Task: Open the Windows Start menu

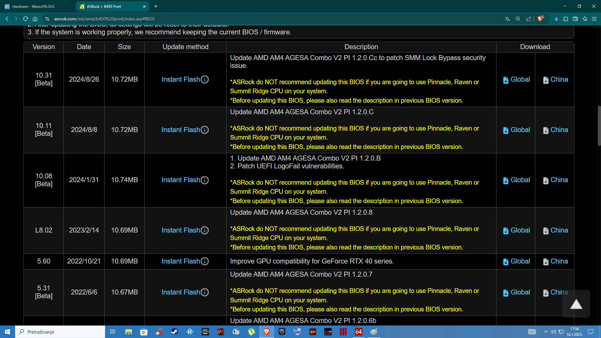Action: (x=8, y=332)
